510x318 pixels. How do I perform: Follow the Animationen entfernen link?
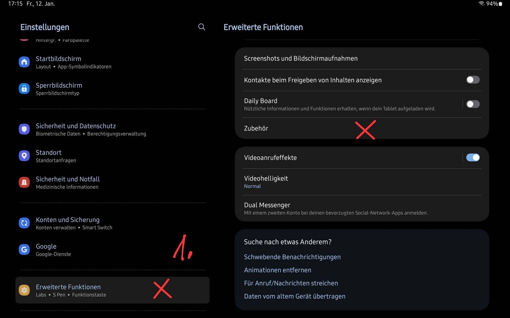click(x=277, y=270)
